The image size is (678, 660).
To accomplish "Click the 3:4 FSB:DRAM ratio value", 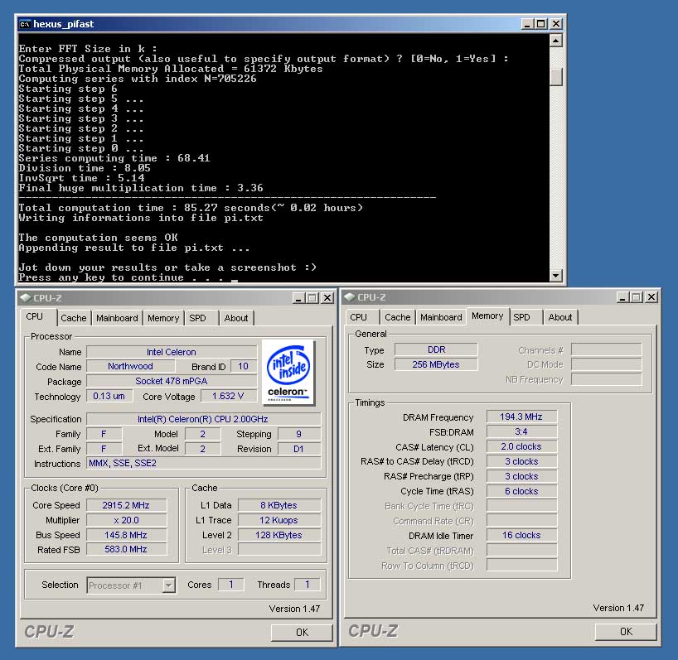I will coord(522,431).
